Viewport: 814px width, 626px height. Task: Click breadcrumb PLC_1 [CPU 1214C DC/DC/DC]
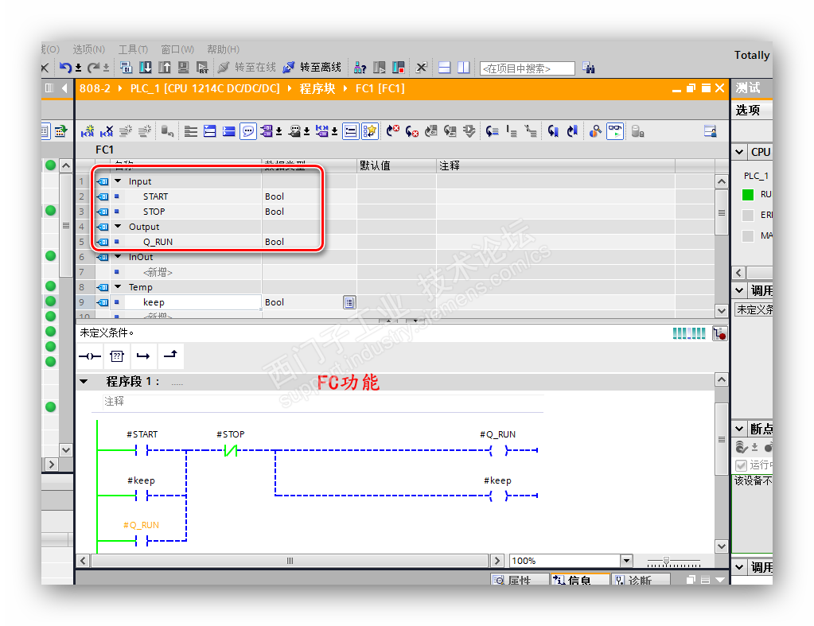(205, 89)
